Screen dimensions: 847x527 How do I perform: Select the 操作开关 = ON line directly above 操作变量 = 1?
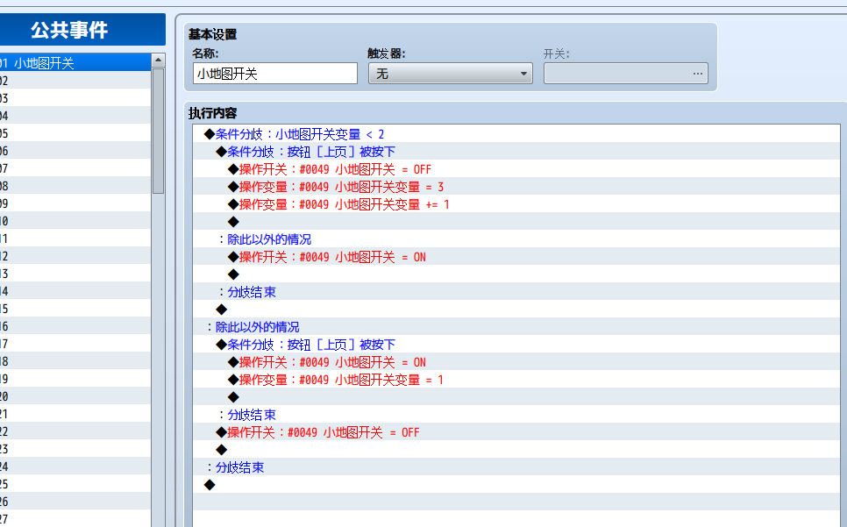[516, 362]
